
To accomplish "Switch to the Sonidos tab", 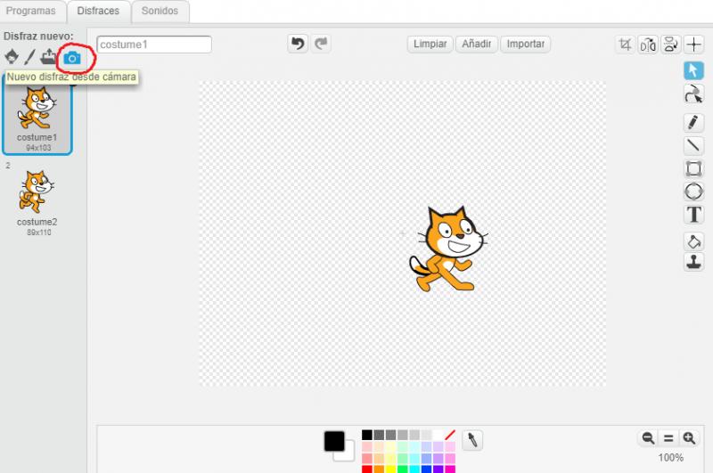I will [x=160, y=11].
